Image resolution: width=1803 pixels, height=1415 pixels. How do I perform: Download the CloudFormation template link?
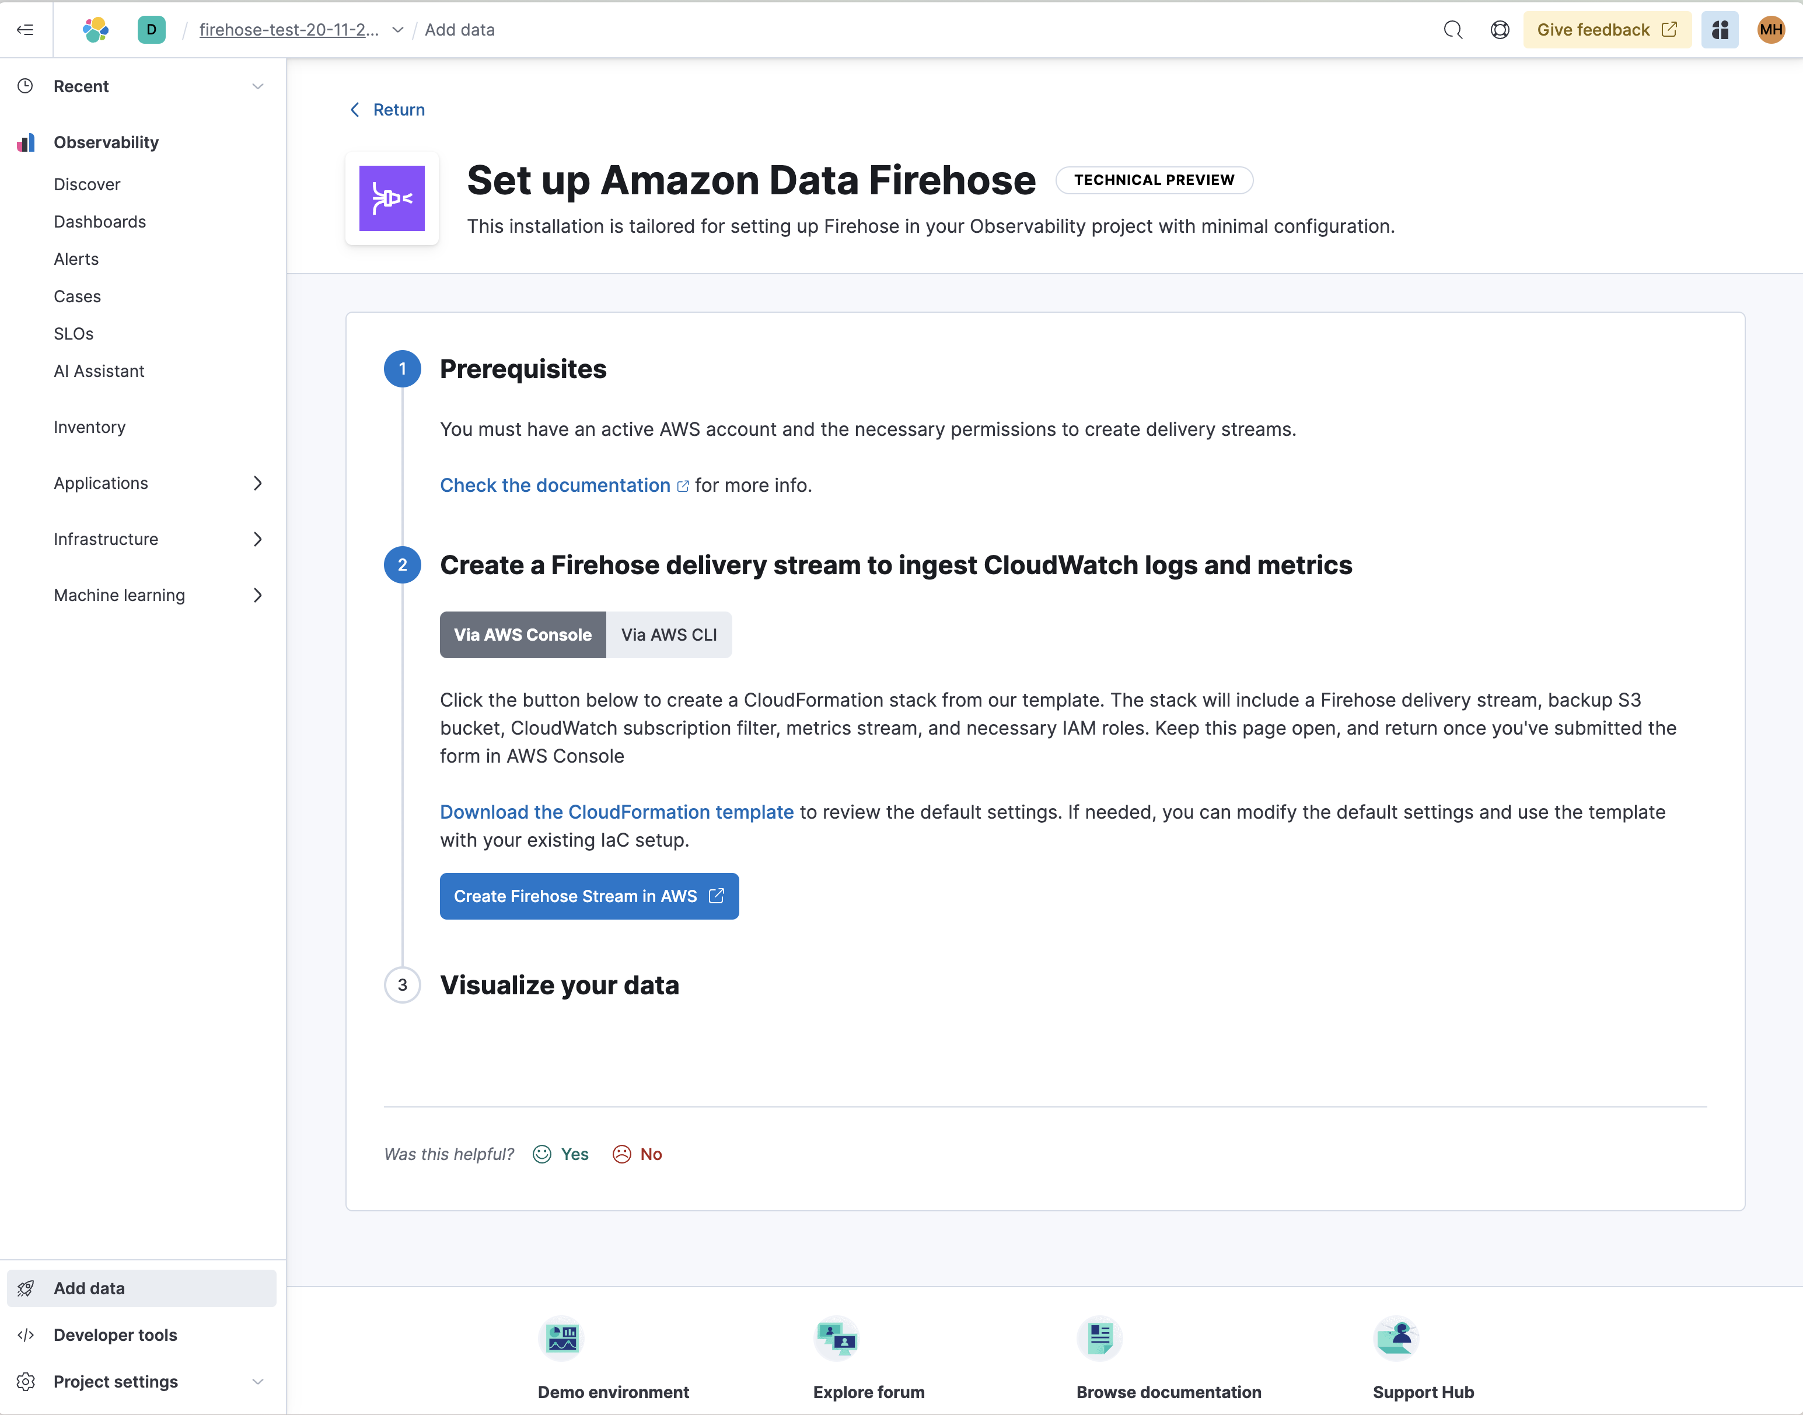pyautogui.click(x=616, y=812)
